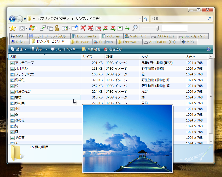This screenshot has width=222, height=177.
Task: Click the folder icon in the address bar
Action: tap(30, 19)
